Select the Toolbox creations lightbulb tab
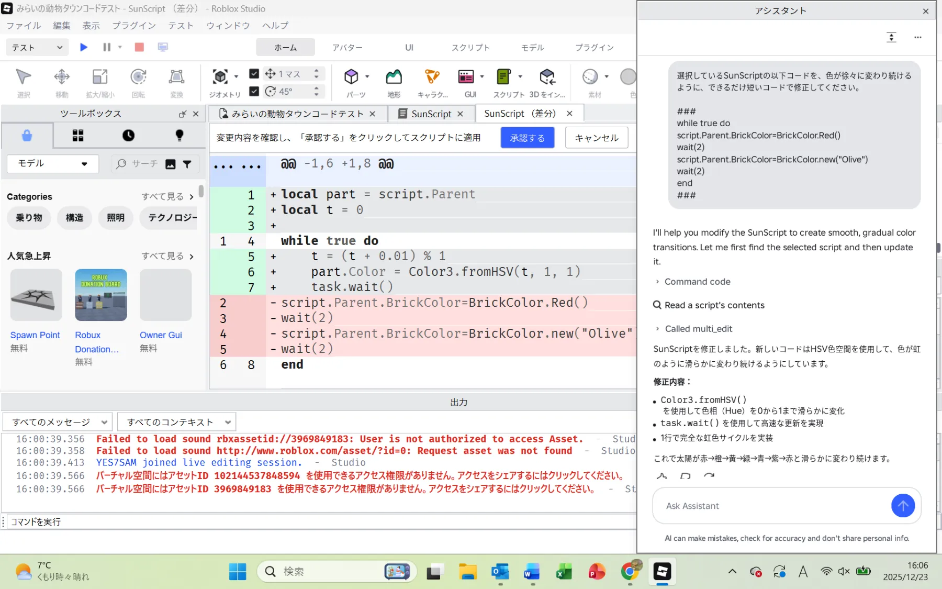 pos(180,136)
